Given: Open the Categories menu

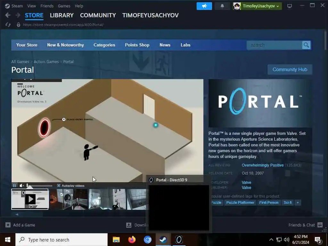Looking at the screenshot, I should point(104,45).
